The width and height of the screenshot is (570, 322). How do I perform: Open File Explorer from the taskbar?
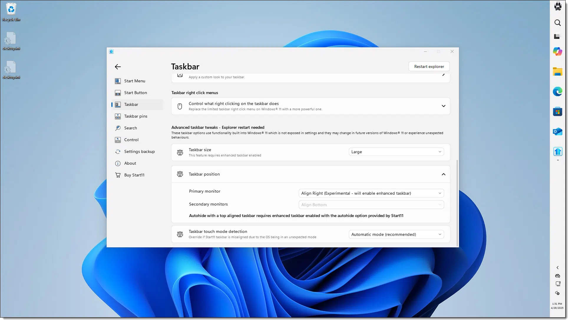[558, 71]
